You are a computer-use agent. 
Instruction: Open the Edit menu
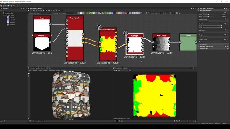5,4
